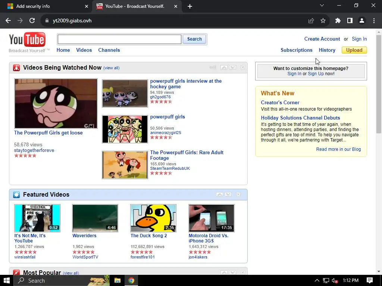Screen dimensions: 382x286
Task: Close the Featured Videos module
Action: click(x=238, y=194)
